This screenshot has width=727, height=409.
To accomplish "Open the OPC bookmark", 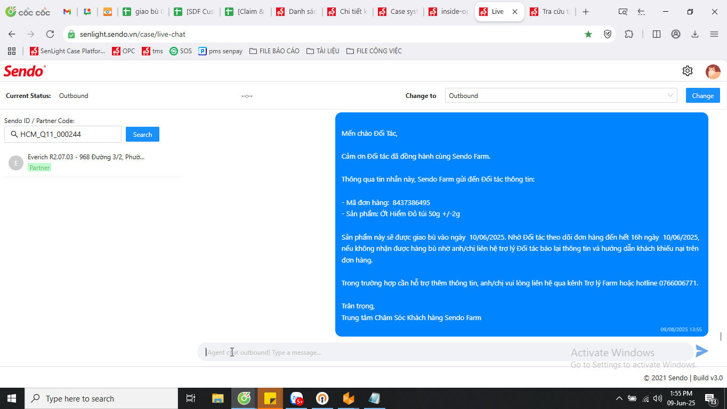I will point(123,51).
